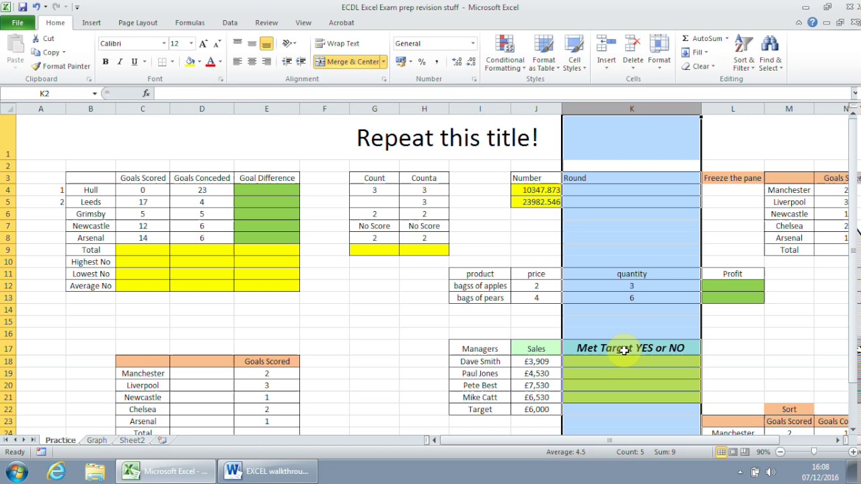861x484 pixels.
Task: Toggle Bottom Align (highlighted)
Action: [x=266, y=43]
